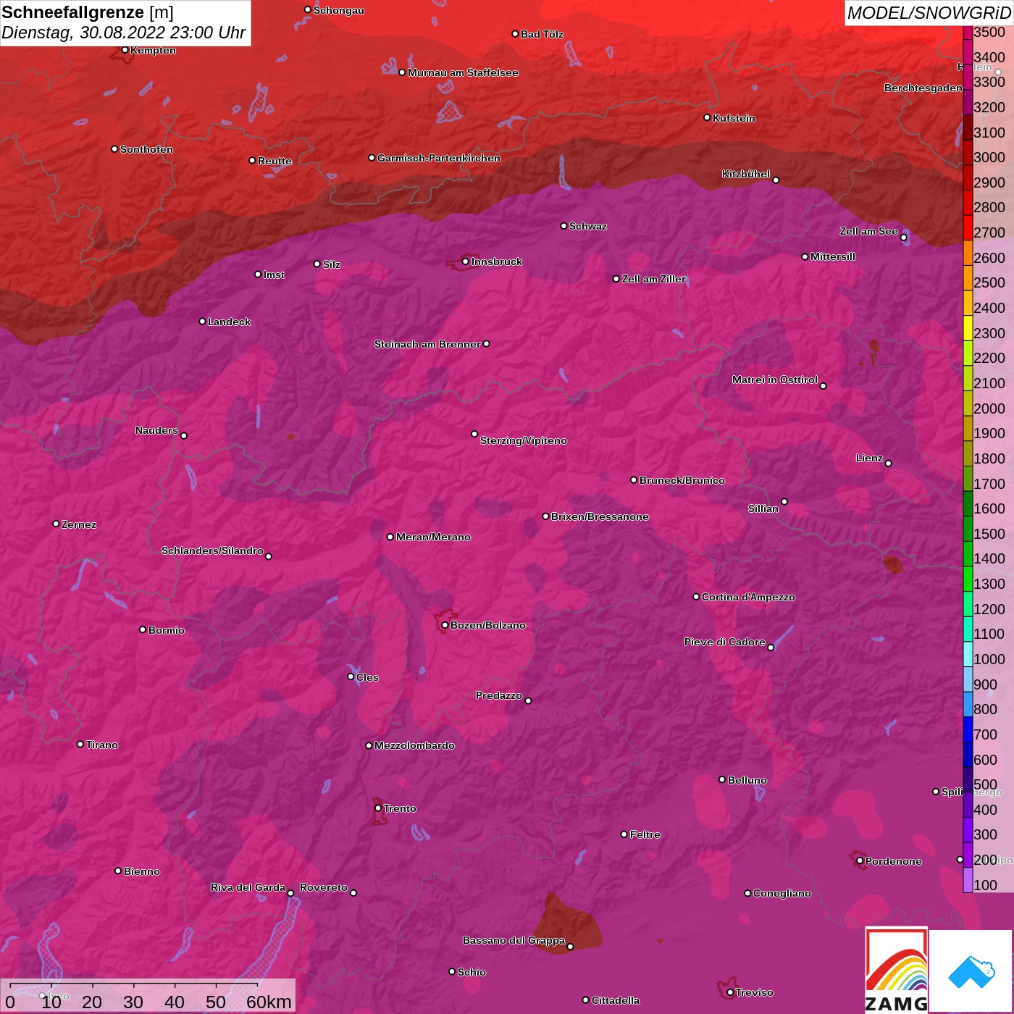This screenshot has height=1014, width=1014.
Task: Select the Kitzbühel marker dot
Action: (776, 180)
